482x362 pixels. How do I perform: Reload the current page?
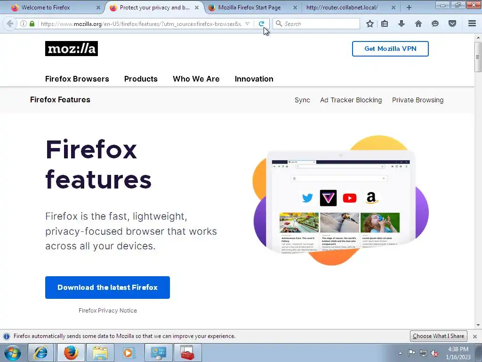(261, 24)
